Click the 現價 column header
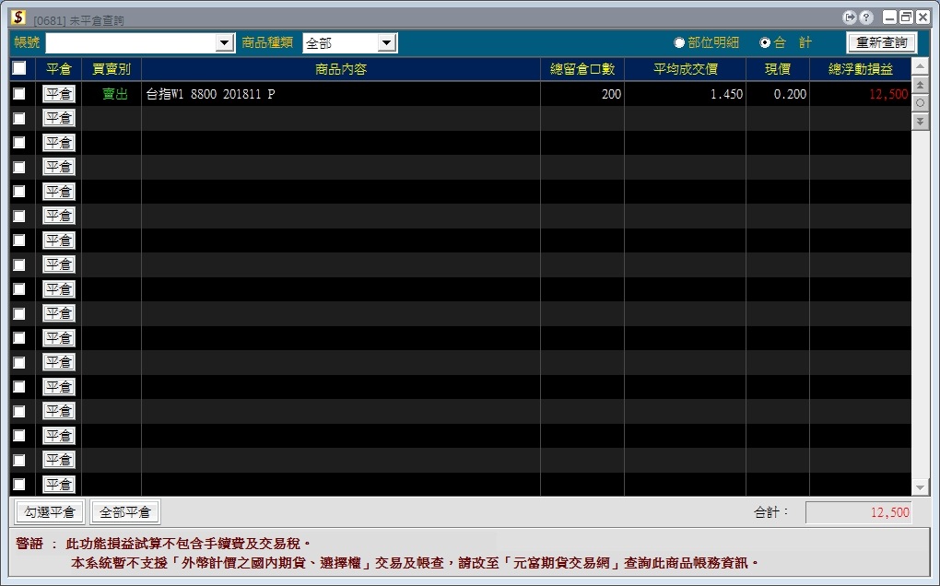Screen dimensions: 940x586 pyautogui.click(x=778, y=69)
